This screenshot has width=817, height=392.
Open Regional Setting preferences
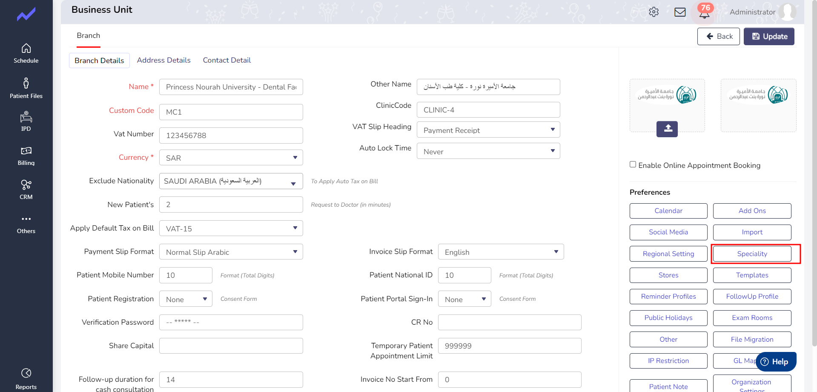668,254
